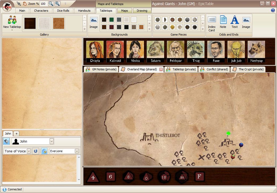Switch to the Dice Rolls tab
Viewport: 277px width, 193px height.
coord(63,11)
